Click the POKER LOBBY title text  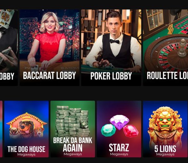click(x=111, y=76)
